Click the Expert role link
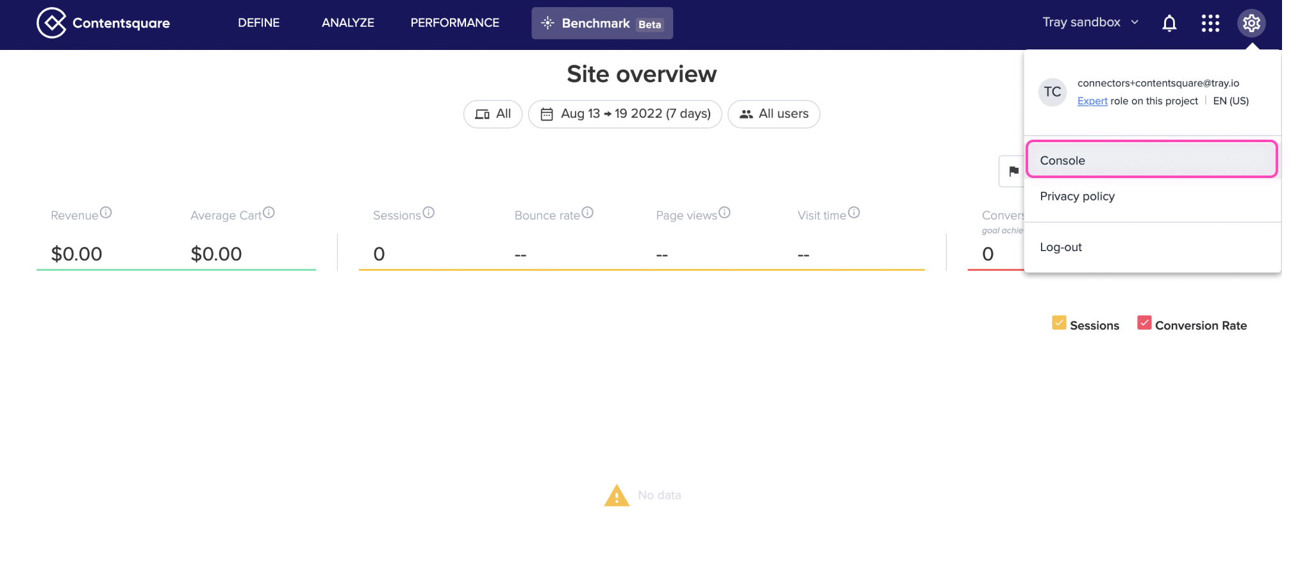 1092,101
